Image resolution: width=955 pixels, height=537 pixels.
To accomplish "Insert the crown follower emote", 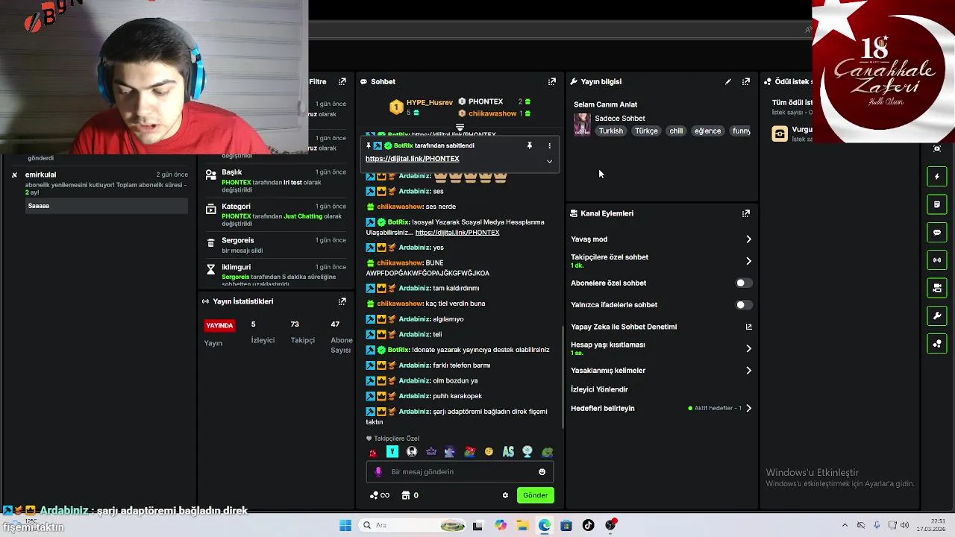I will (x=431, y=452).
